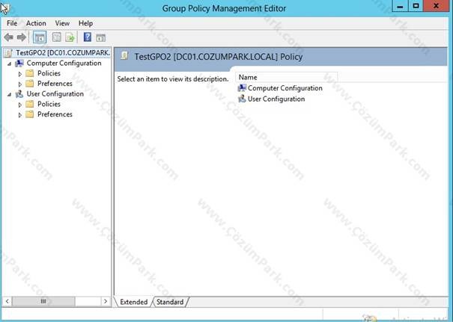
Task: Click the Forward arrow toolbar icon
Action: [22, 37]
